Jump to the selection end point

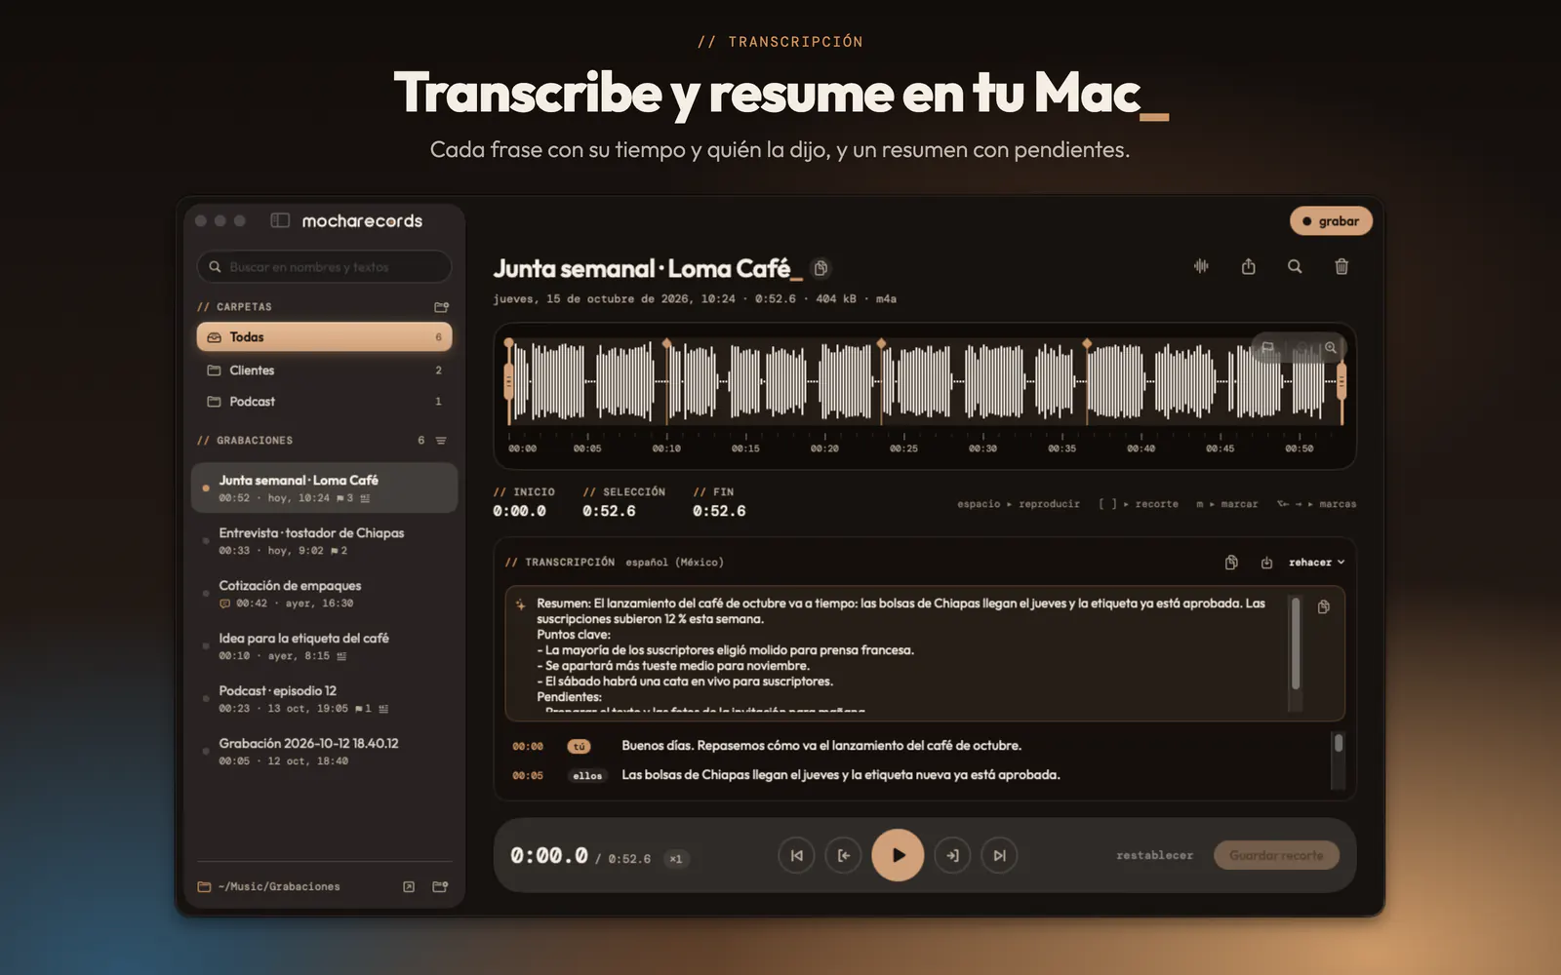pyautogui.click(x=952, y=855)
